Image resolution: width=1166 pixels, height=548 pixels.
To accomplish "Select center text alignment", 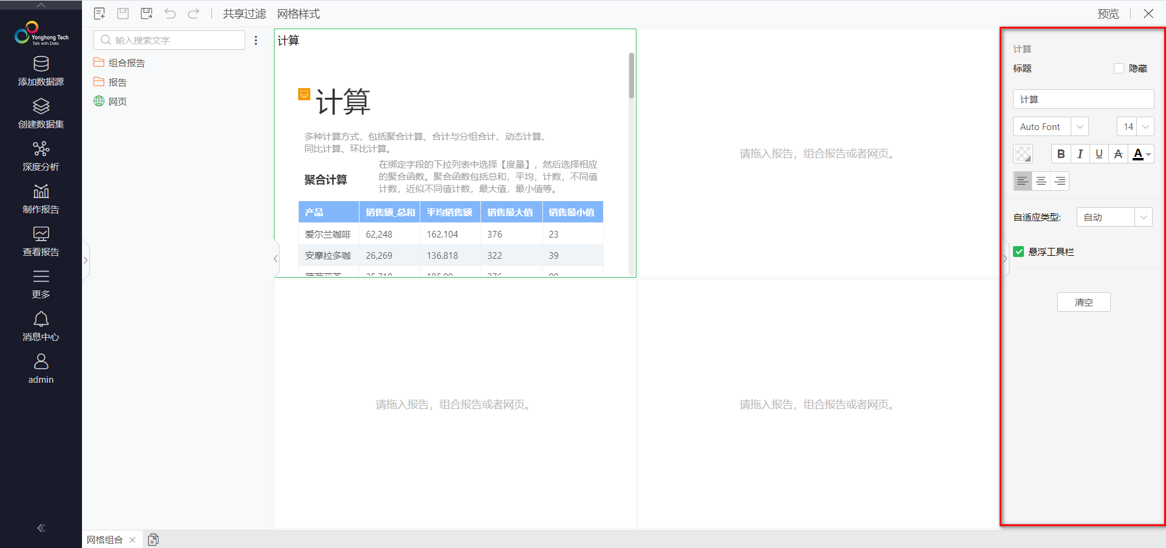I will 1041,181.
